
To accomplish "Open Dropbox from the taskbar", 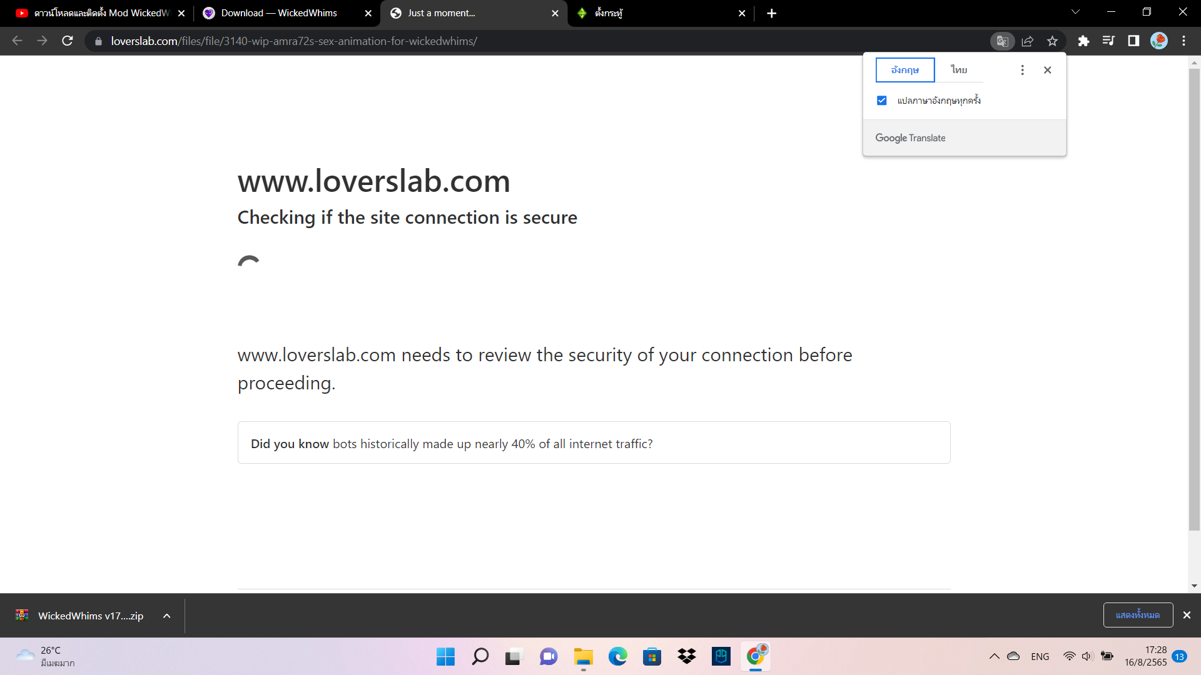I will click(686, 656).
